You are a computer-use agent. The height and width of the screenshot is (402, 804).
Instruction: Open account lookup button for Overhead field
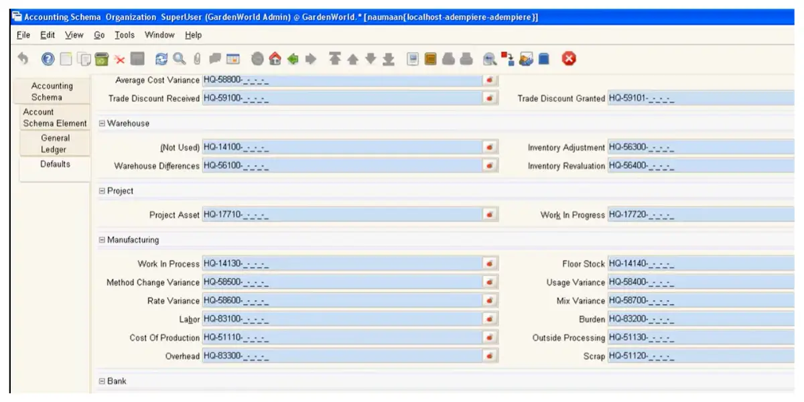coord(490,356)
